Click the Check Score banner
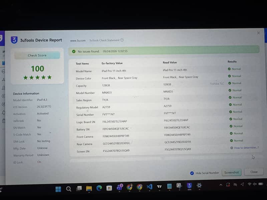The height and width of the screenshot is (200, 267). (x=37, y=55)
